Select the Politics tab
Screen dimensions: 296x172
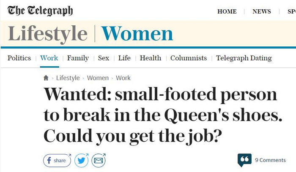(19, 58)
